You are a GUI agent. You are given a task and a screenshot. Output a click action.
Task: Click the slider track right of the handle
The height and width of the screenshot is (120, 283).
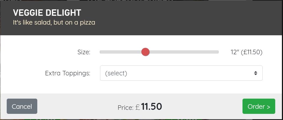click(x=182, y=52)
